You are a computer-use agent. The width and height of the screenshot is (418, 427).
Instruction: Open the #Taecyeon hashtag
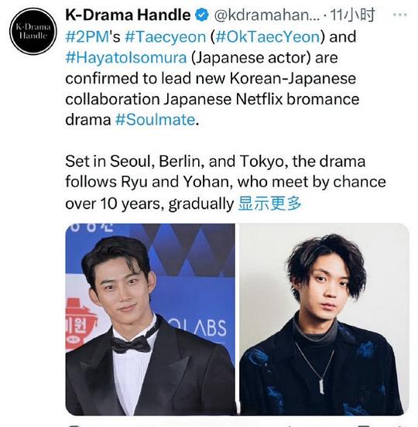click(165, 37)
